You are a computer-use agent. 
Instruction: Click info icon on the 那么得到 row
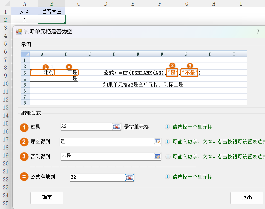tap(168, 142)
